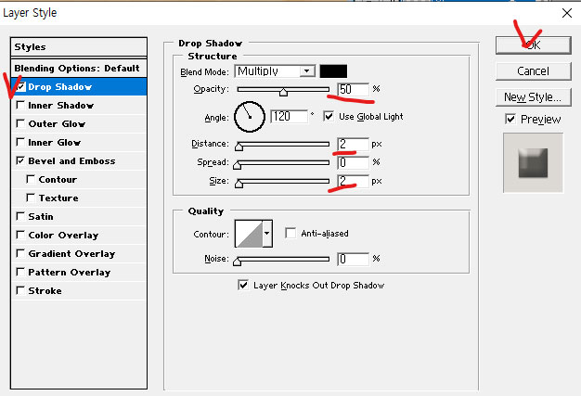Uncheck the Bevel and Emboss checkbox
This screenshot has width=581, height=396.
tap(20, 161)
